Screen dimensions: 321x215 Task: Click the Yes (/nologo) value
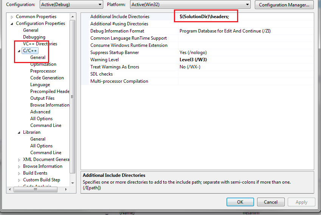[193, 53]
